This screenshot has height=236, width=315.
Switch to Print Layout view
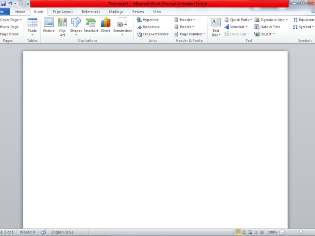238,232
